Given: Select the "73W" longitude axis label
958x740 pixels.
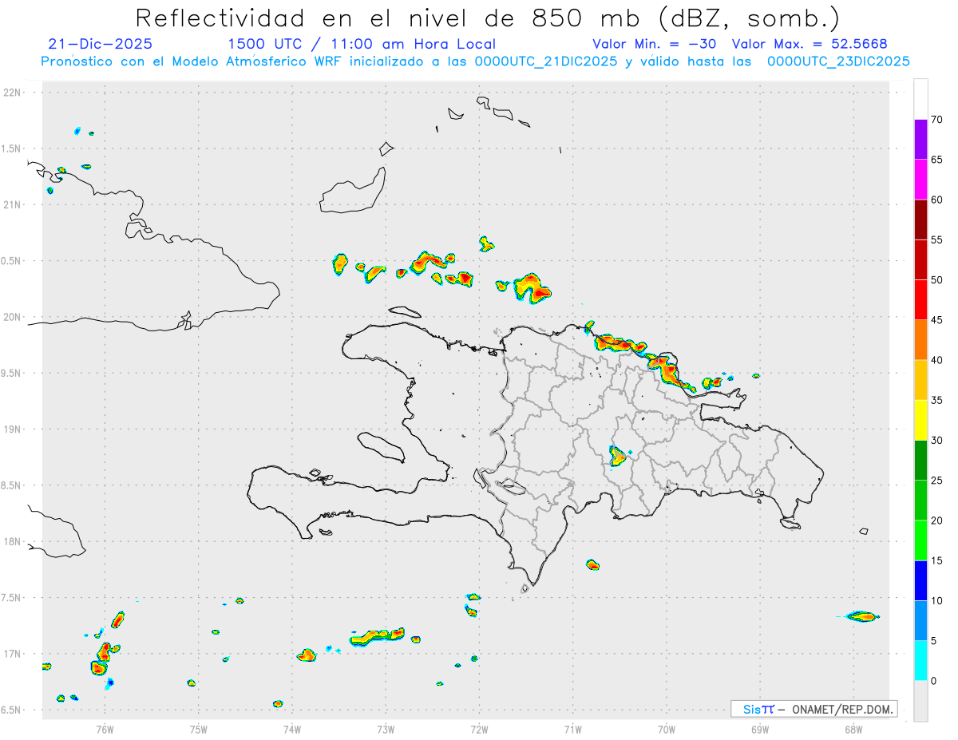Looking at the screenshot, I should coord(386,729).
